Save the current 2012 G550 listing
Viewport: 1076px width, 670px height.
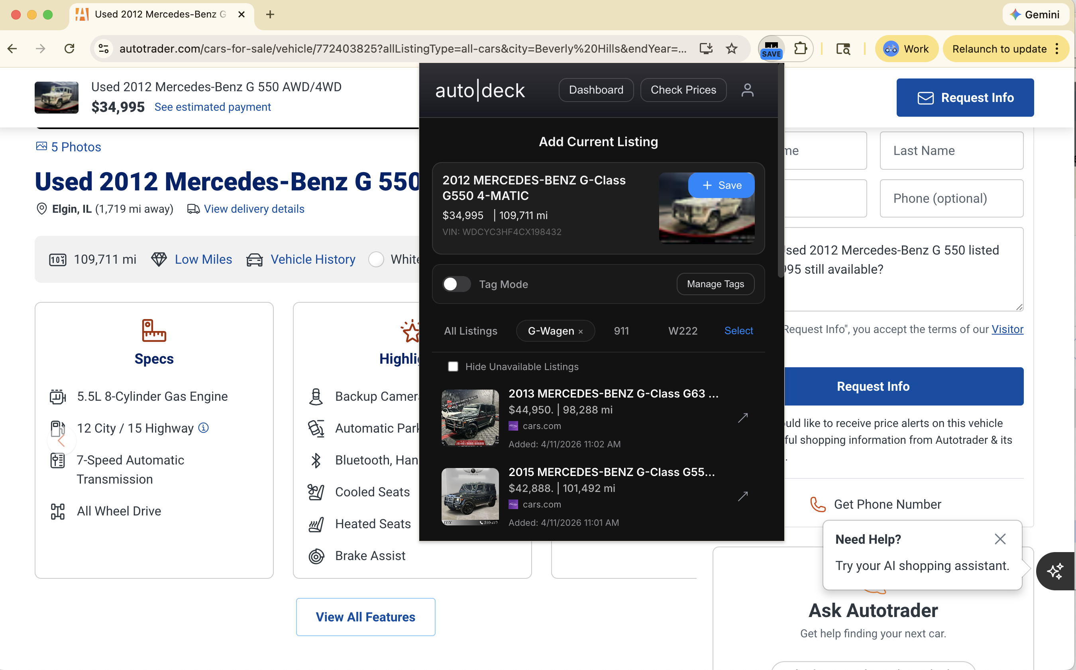click(x=721, y=185)
